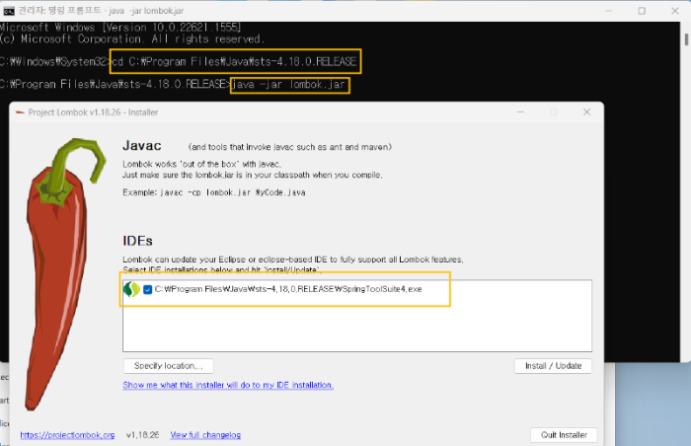Close the command prompt window

(674, 11)
